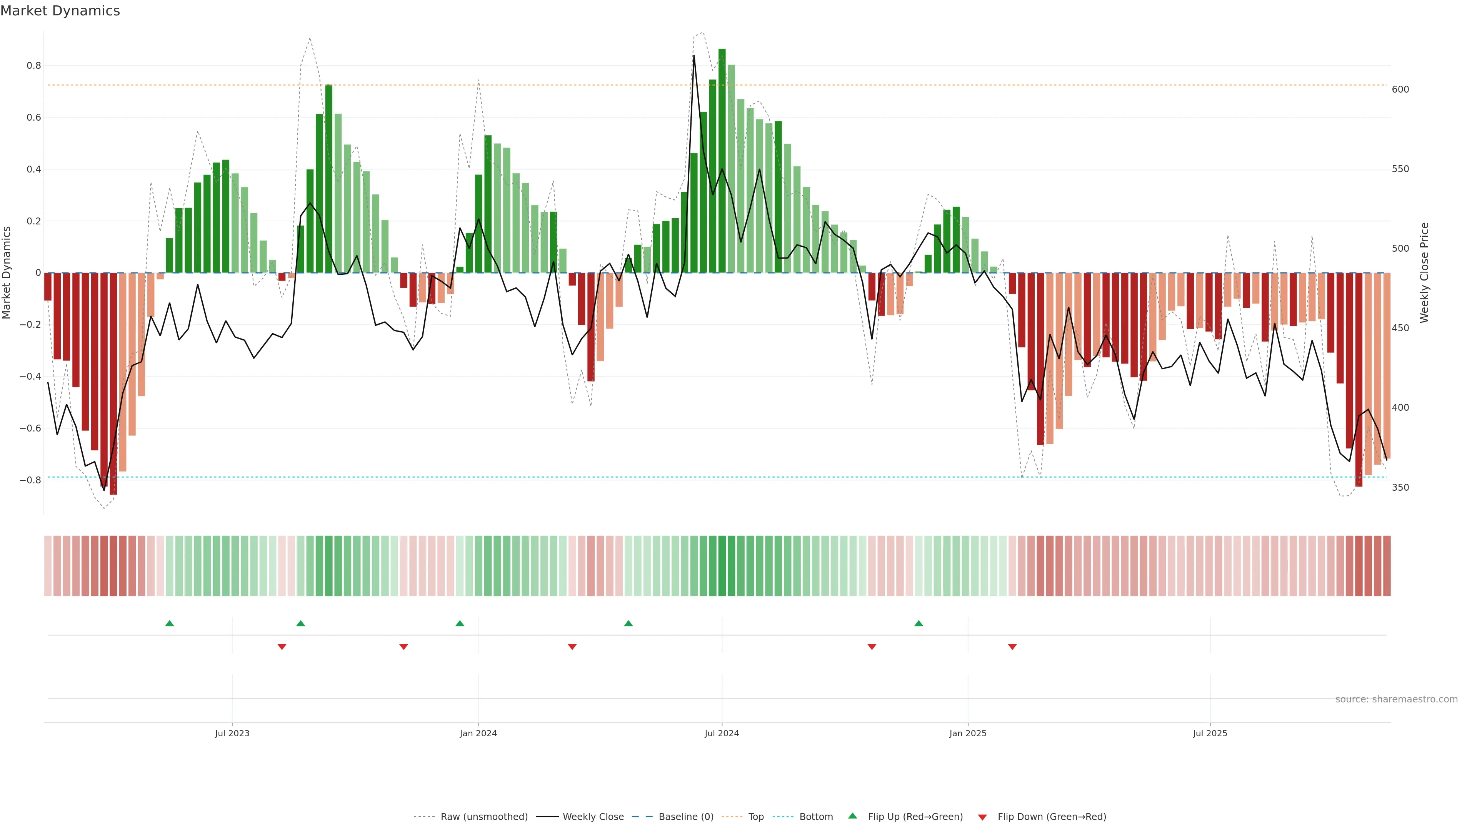Toggle the Raw (unsmoothed) legend series
This screenshot has width=1477, height=830.
click(x=483, y=817)
